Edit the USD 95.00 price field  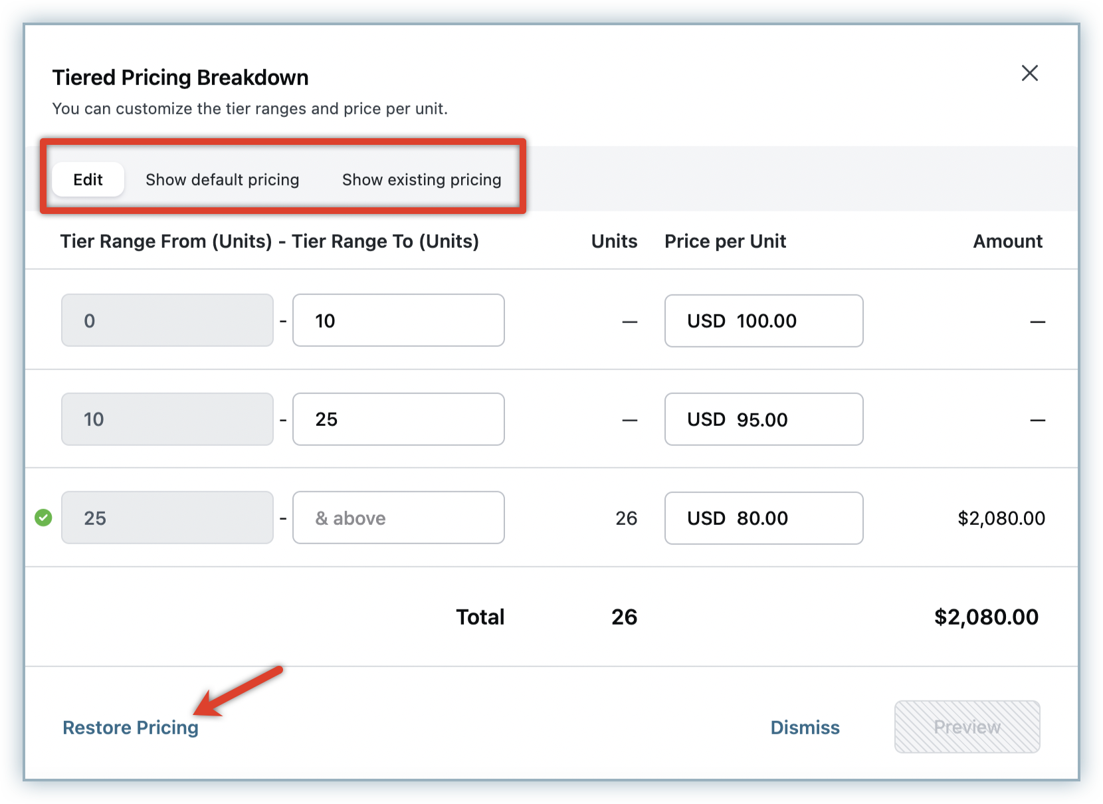[763, 419]
